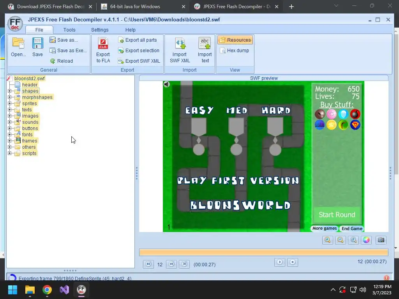Click BLOONSWORLD link in preview
This screenshot has height=299, width=399.
tap(240, 205)
